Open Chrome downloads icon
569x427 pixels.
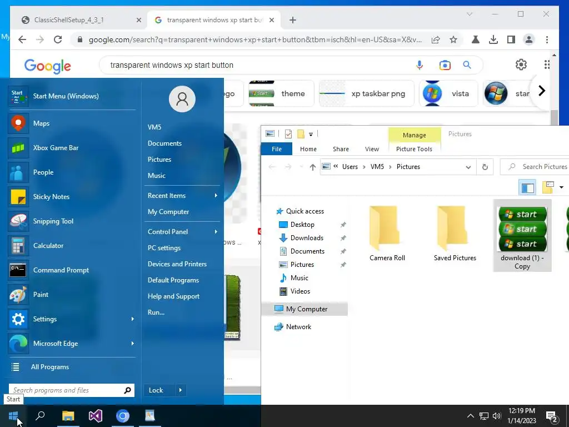(493, 39)
